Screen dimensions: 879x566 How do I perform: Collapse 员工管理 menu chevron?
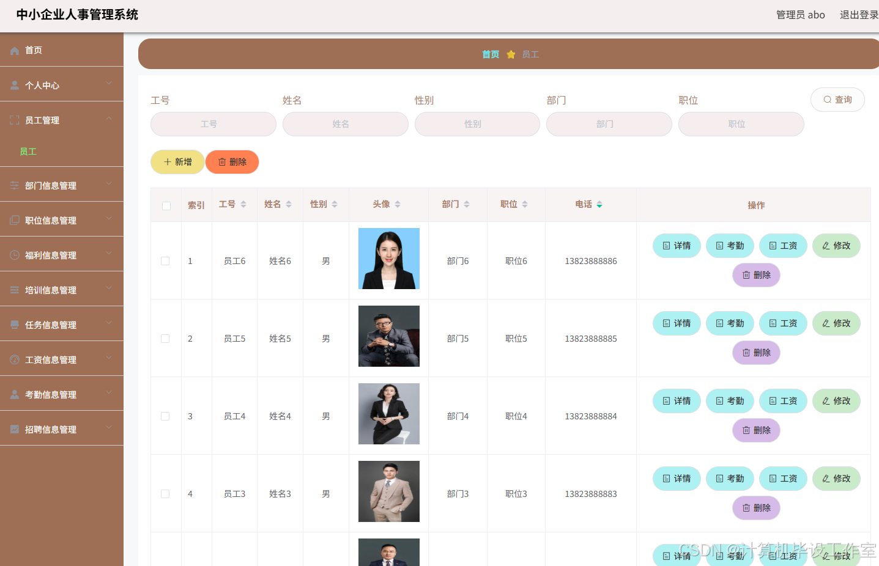[109, 119]
